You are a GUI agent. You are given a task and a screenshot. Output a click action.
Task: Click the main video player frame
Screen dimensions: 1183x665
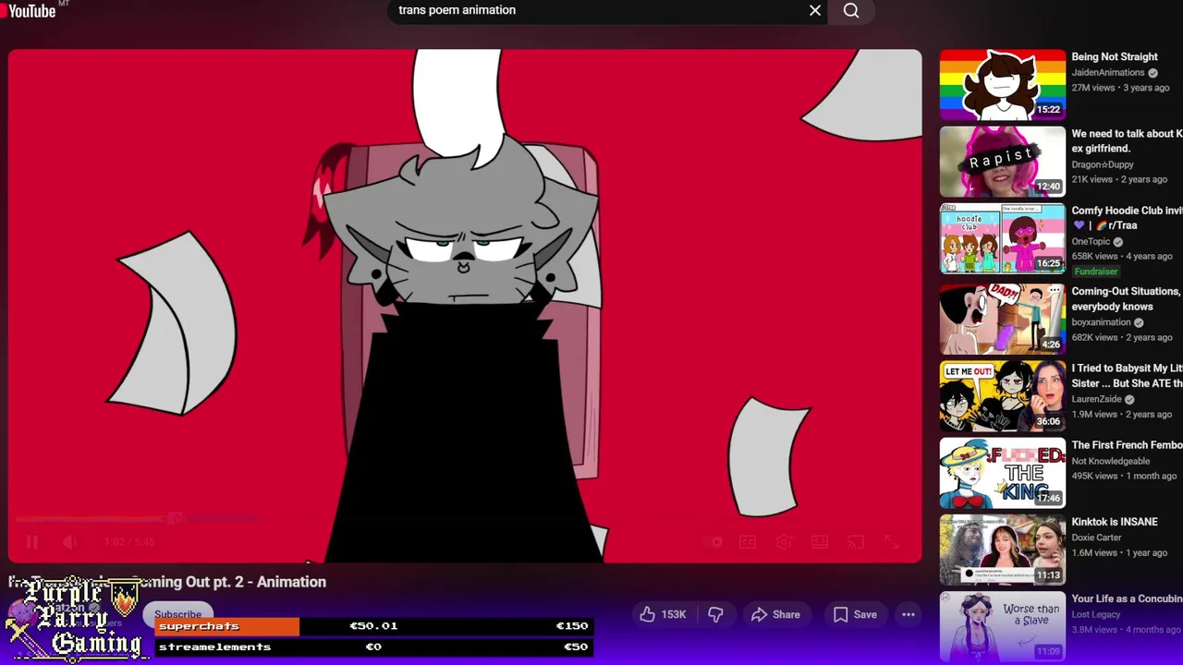(x=465, y=306)
